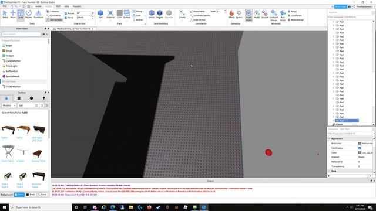
Task: Click the What's New button
Action: (341, 6)
